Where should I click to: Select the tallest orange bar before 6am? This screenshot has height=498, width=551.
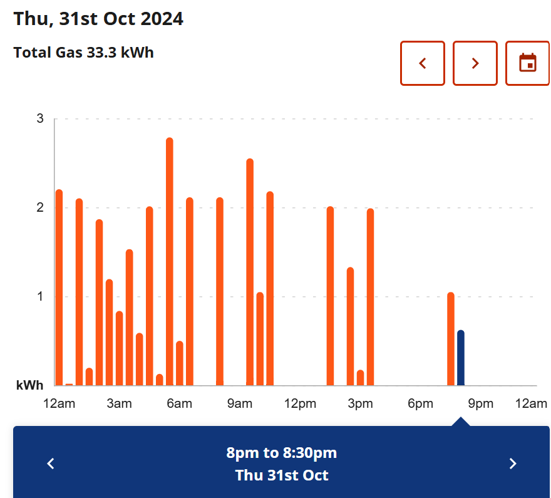[x=170, y=262]
